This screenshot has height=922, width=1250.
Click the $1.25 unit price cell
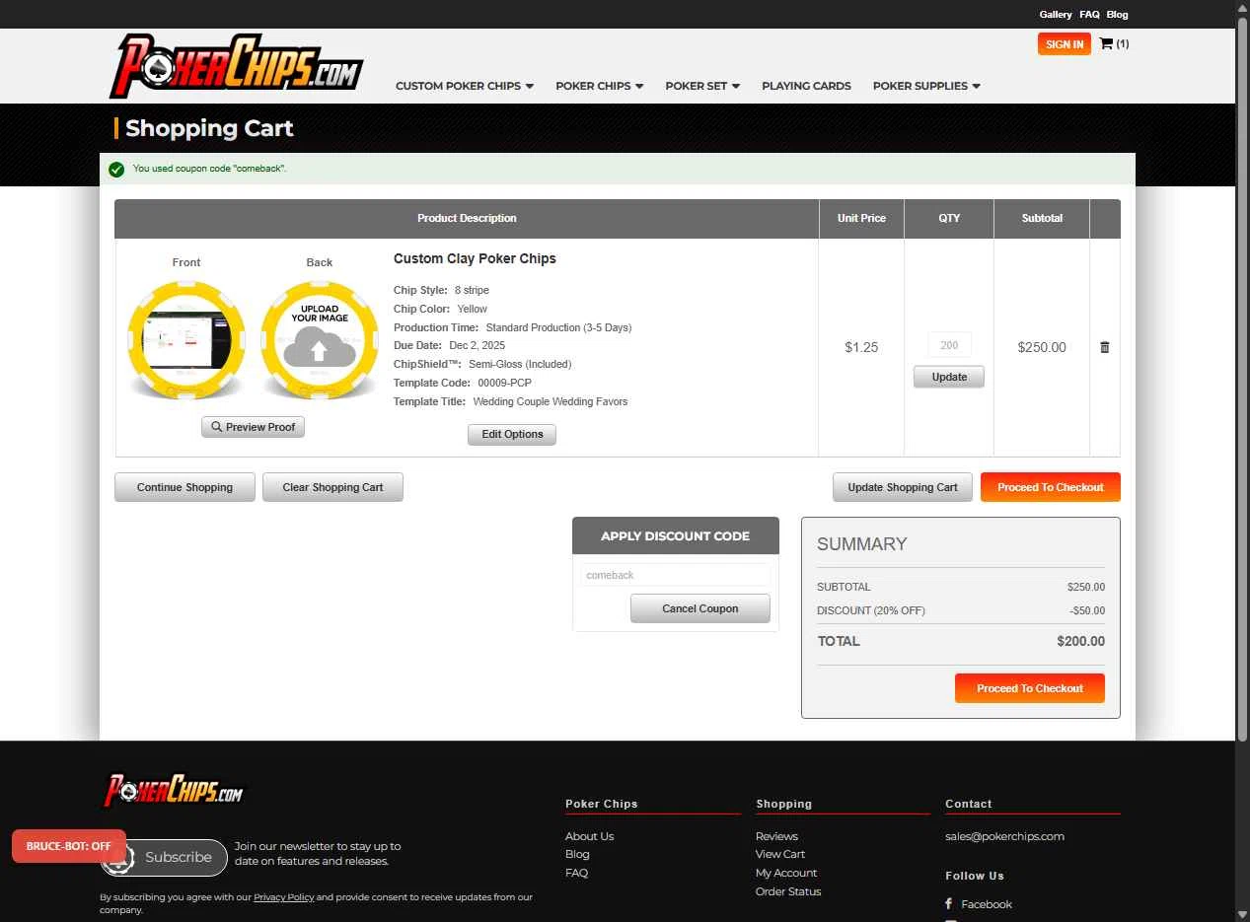coord(861,347)
